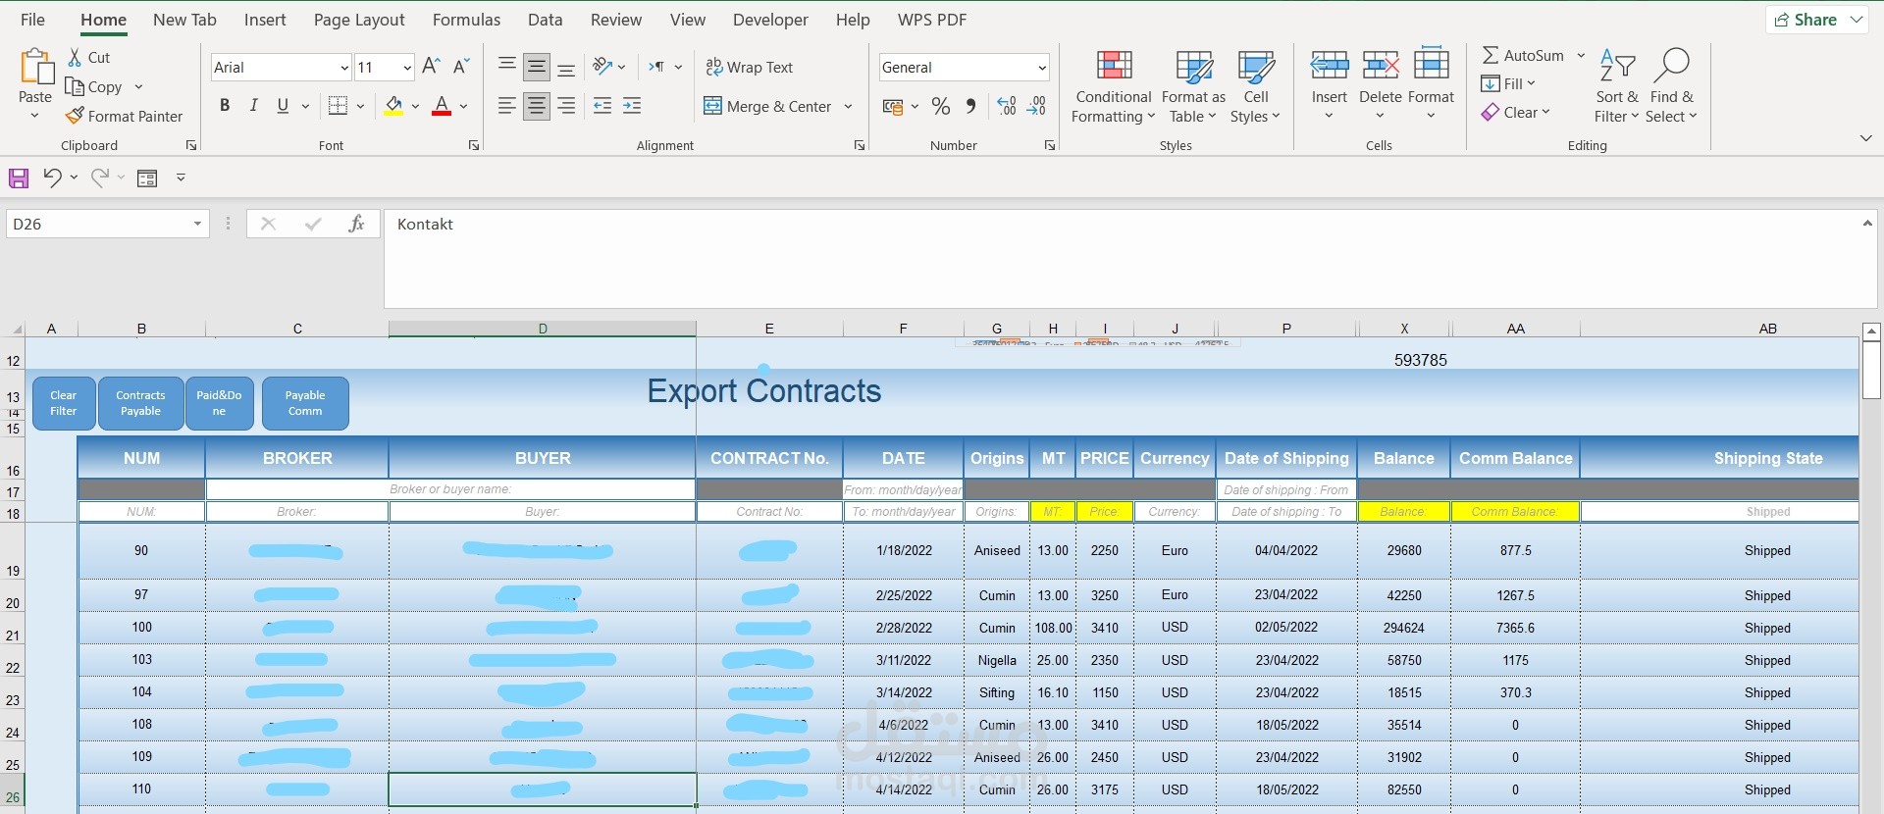Click Wrap Text
Image resolution: width=1884 pixels, height=814 pixels.
click(x=750, y=67)
